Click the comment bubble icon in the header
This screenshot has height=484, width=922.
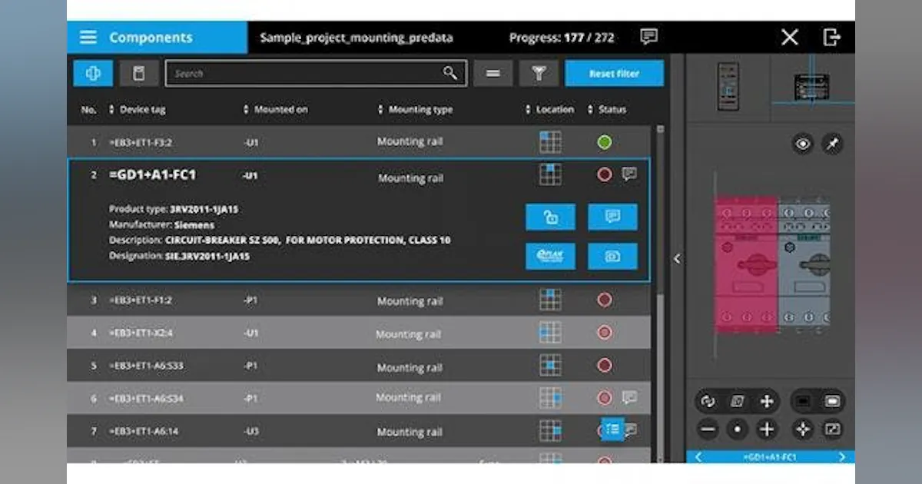coord(648,37)
